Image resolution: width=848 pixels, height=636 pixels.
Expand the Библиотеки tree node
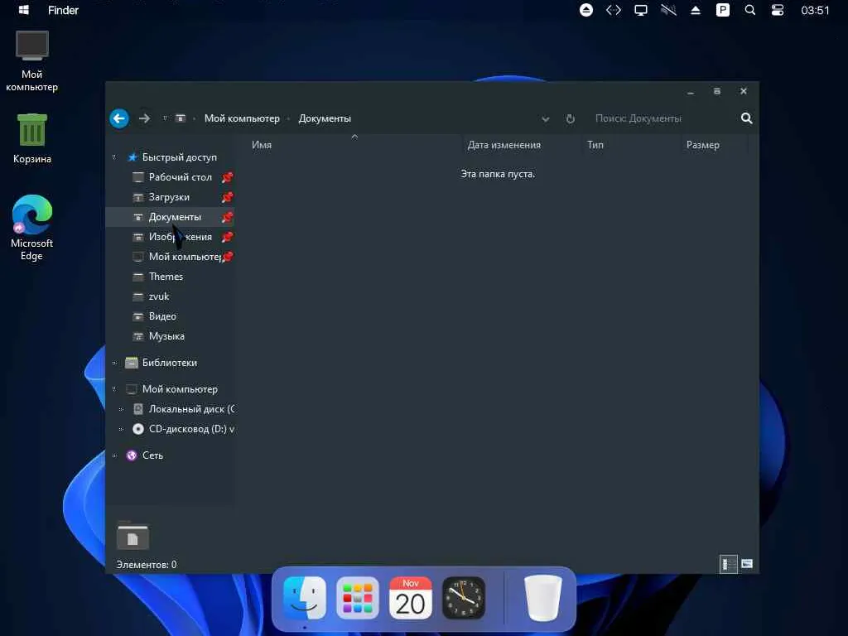[x=114, y=363]
